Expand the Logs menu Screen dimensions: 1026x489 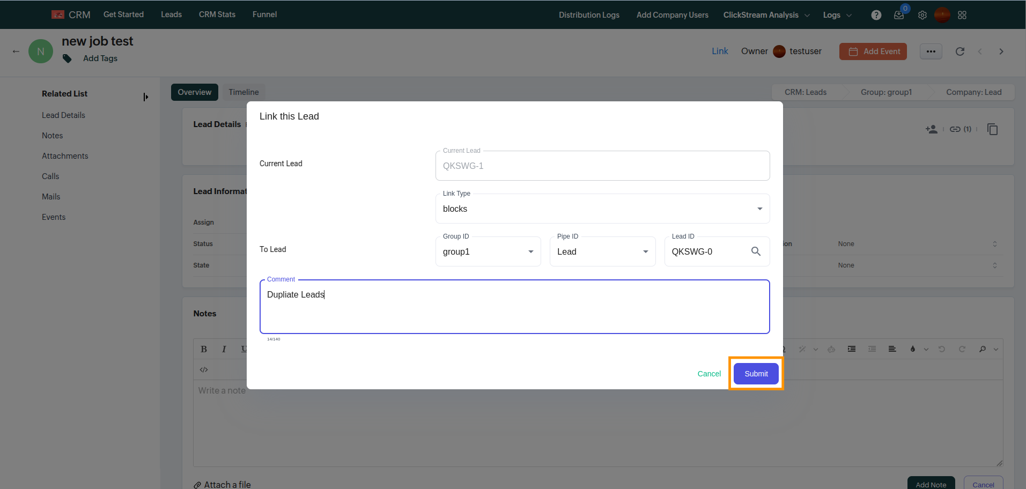pos(837,15)
